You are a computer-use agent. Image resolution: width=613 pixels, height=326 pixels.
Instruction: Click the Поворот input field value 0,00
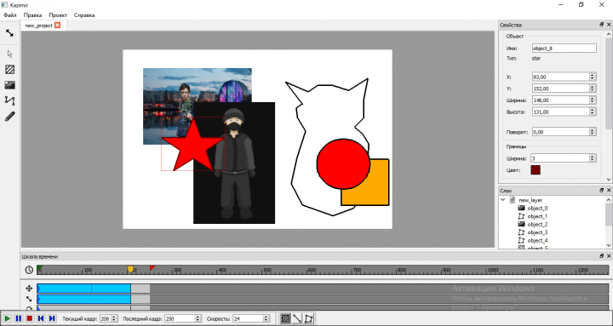pos(560,132)
